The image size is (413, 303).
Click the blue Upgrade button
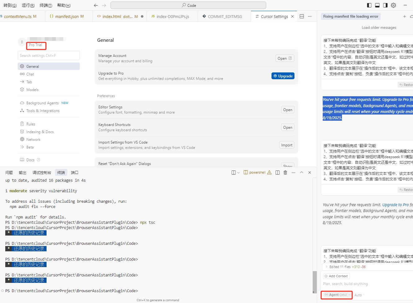[283, 76]
